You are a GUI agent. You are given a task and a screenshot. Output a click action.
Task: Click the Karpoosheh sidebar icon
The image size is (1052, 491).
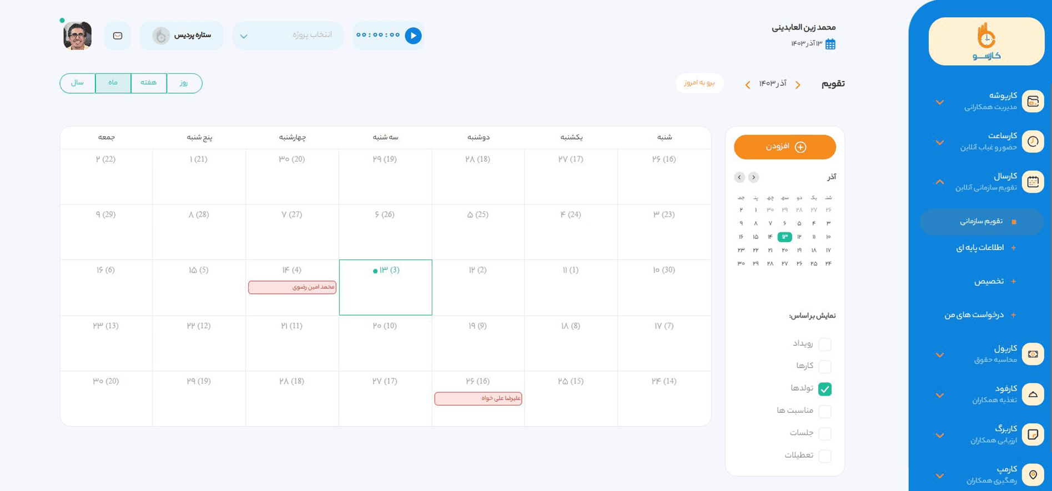coord(1033,101)
